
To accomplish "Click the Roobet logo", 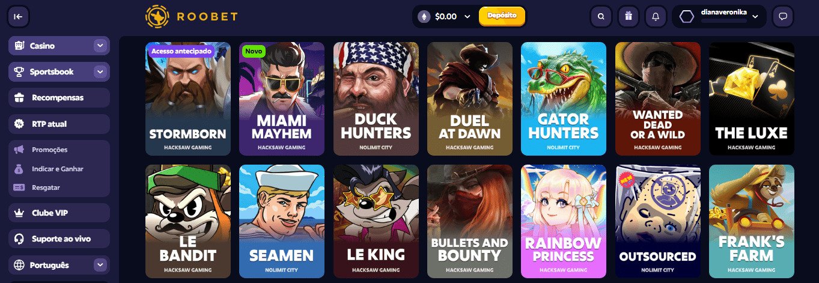I will tap(191, 17).
